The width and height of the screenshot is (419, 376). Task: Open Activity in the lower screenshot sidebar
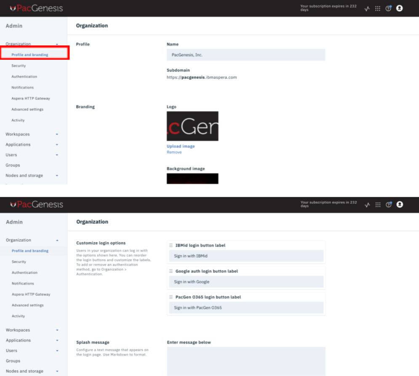coord(18,316)
